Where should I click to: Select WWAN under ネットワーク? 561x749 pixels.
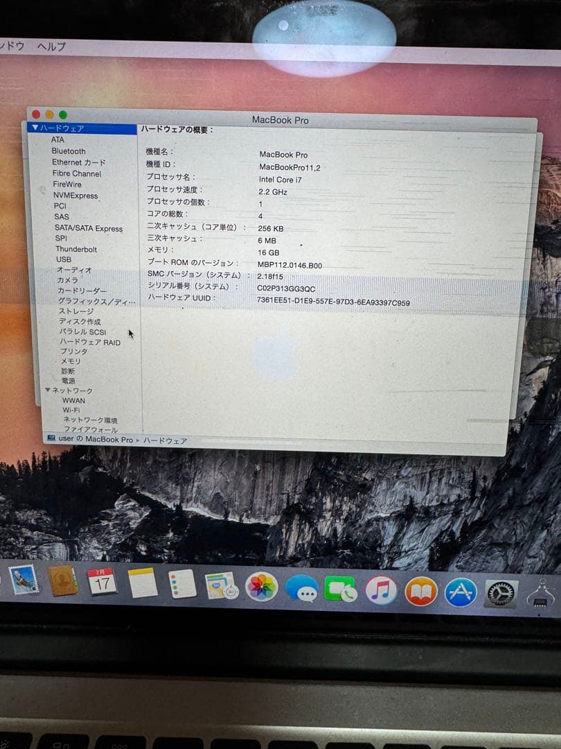pyautogui.click(x=73, y=401)
